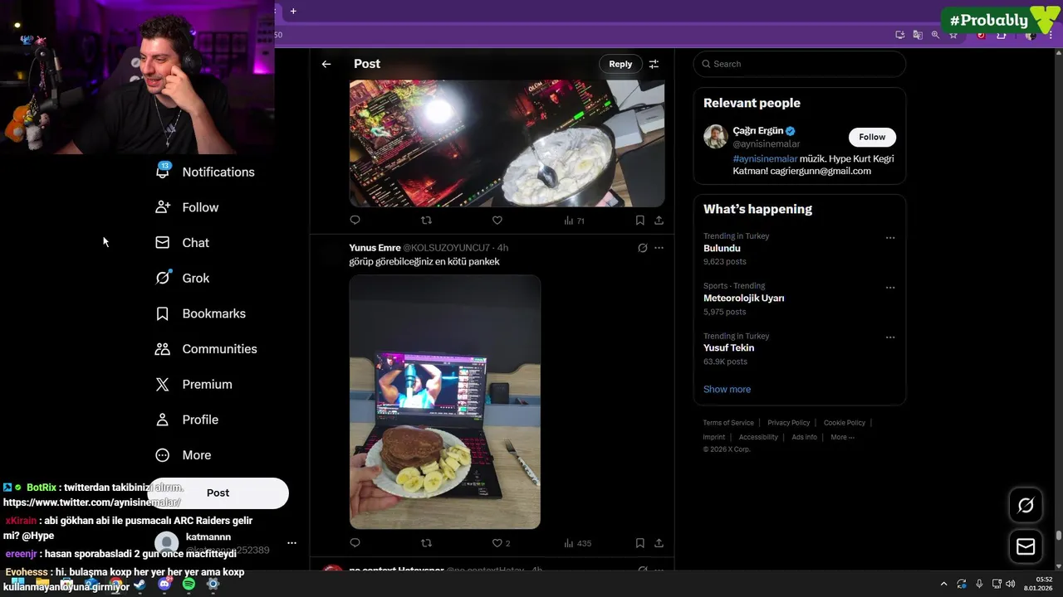Open floating Messages envelope button
This screenshot has width=1063, height=597.
[x=1026, y=546]
